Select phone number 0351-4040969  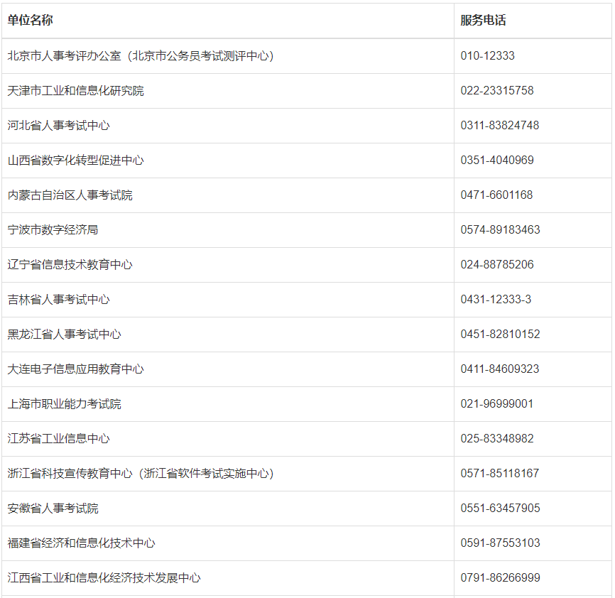click(x=497, y=160)
